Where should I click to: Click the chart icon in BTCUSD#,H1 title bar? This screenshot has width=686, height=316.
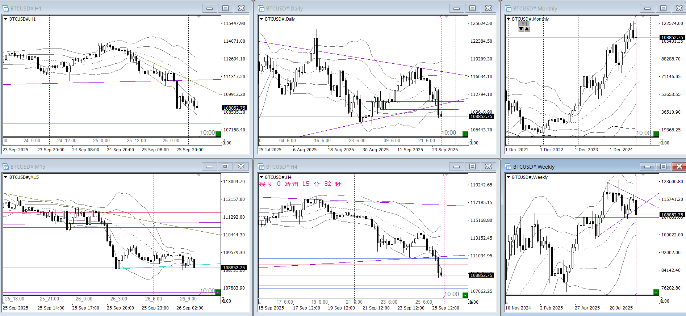5,8
